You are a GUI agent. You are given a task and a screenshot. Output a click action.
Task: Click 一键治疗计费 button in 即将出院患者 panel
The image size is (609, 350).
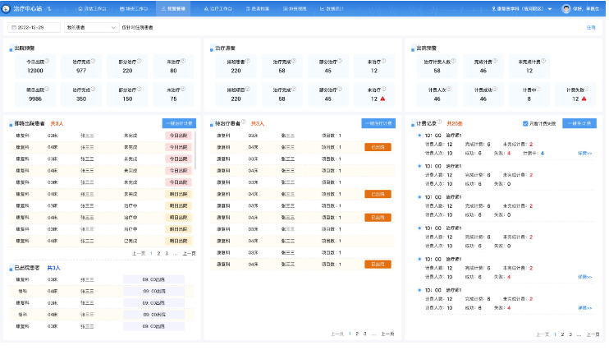[x=179, y=123]
